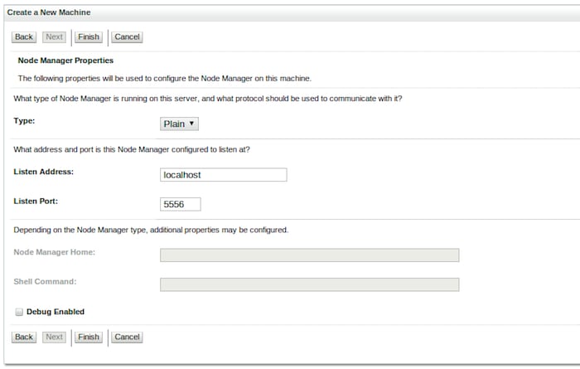
Task: Click into the Listen Port field
Action: [180, 204]
